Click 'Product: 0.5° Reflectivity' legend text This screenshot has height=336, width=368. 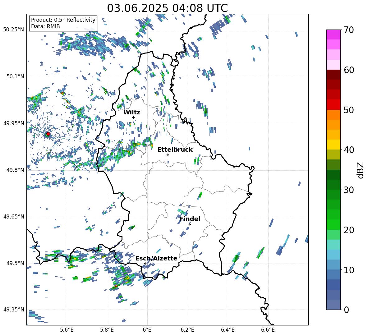coord(63,20)
